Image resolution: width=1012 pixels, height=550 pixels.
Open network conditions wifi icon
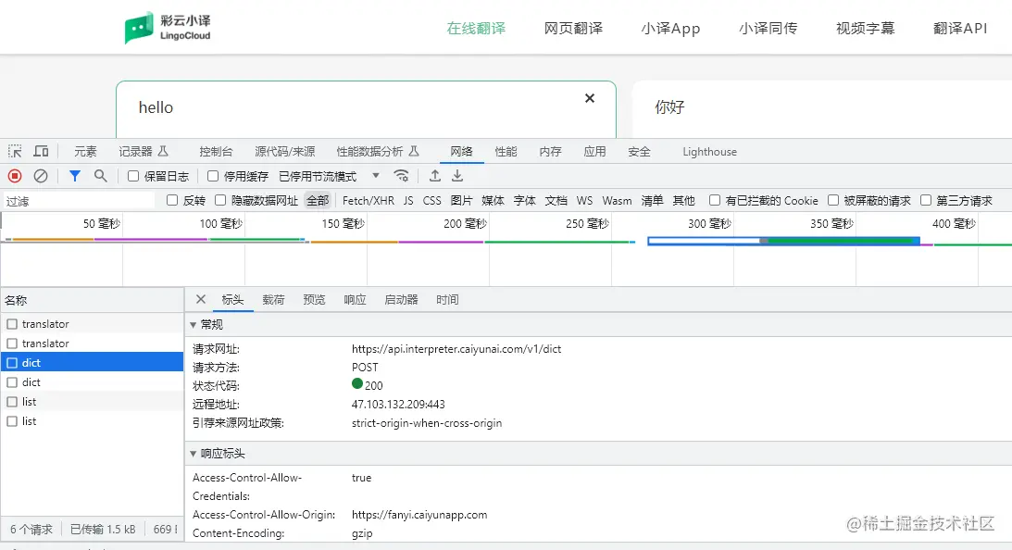coord(402,176)
